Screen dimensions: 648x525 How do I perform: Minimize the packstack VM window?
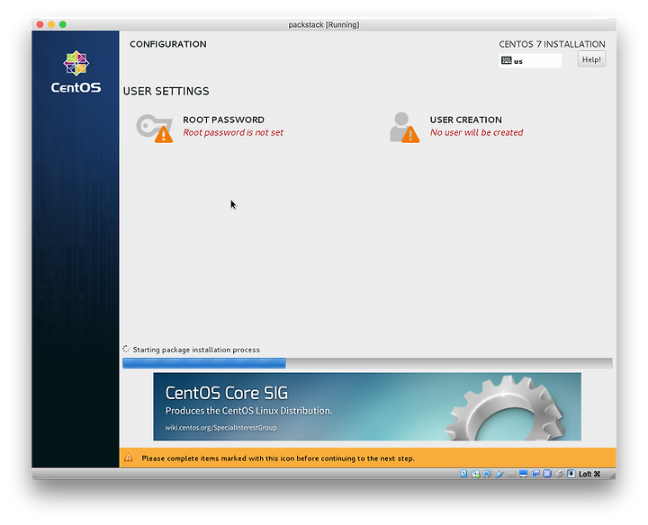coord(51,24)
